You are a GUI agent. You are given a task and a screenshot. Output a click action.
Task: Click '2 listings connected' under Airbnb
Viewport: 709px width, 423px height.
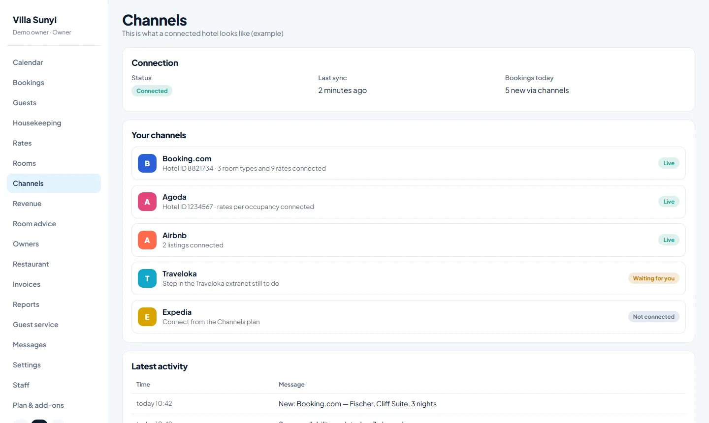point(193,245)
